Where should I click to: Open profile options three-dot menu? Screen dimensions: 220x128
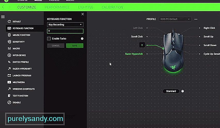[196, 19]
